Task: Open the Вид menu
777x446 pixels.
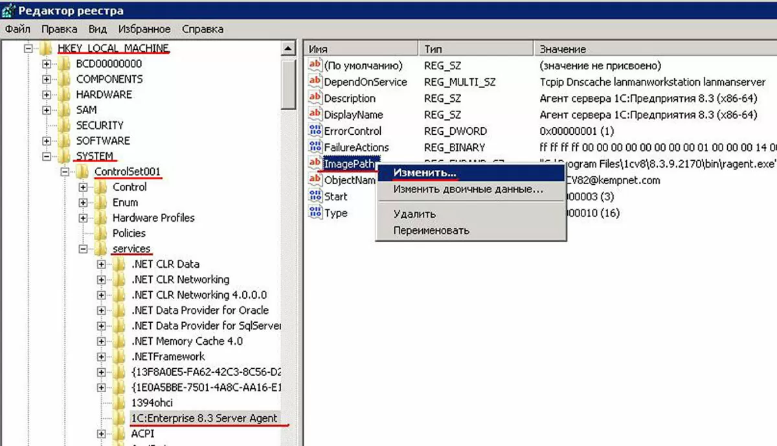Action: pyautogui.click(x=98, y=29)
